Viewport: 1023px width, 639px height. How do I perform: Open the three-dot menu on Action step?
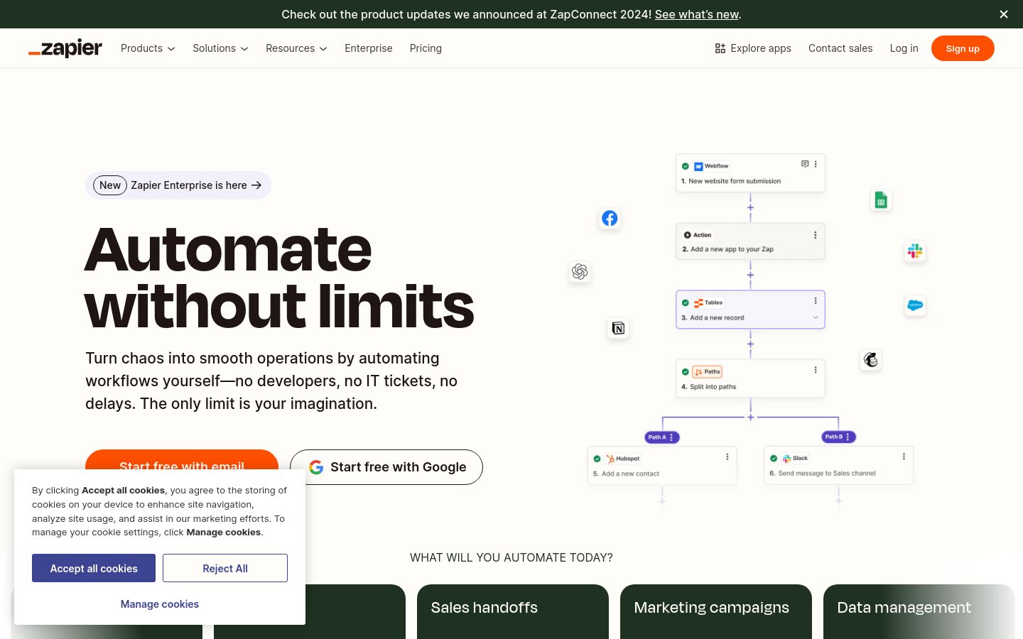pyautogui.click(x=816, y=235)
